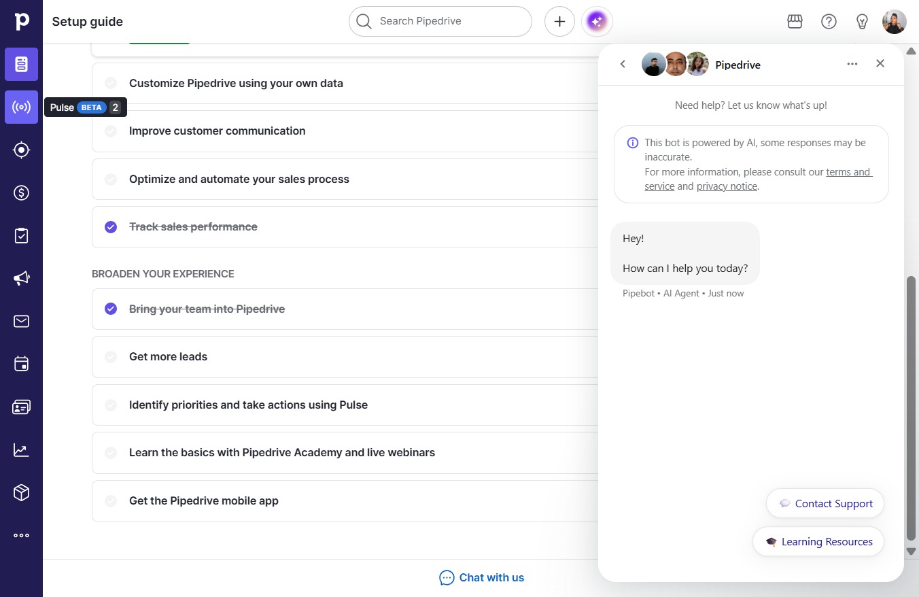Toggle checkmark for Get the Pipedrive mobile app
Image resolution: width=919 pixels, height=597 pixels.
(111, 501)
